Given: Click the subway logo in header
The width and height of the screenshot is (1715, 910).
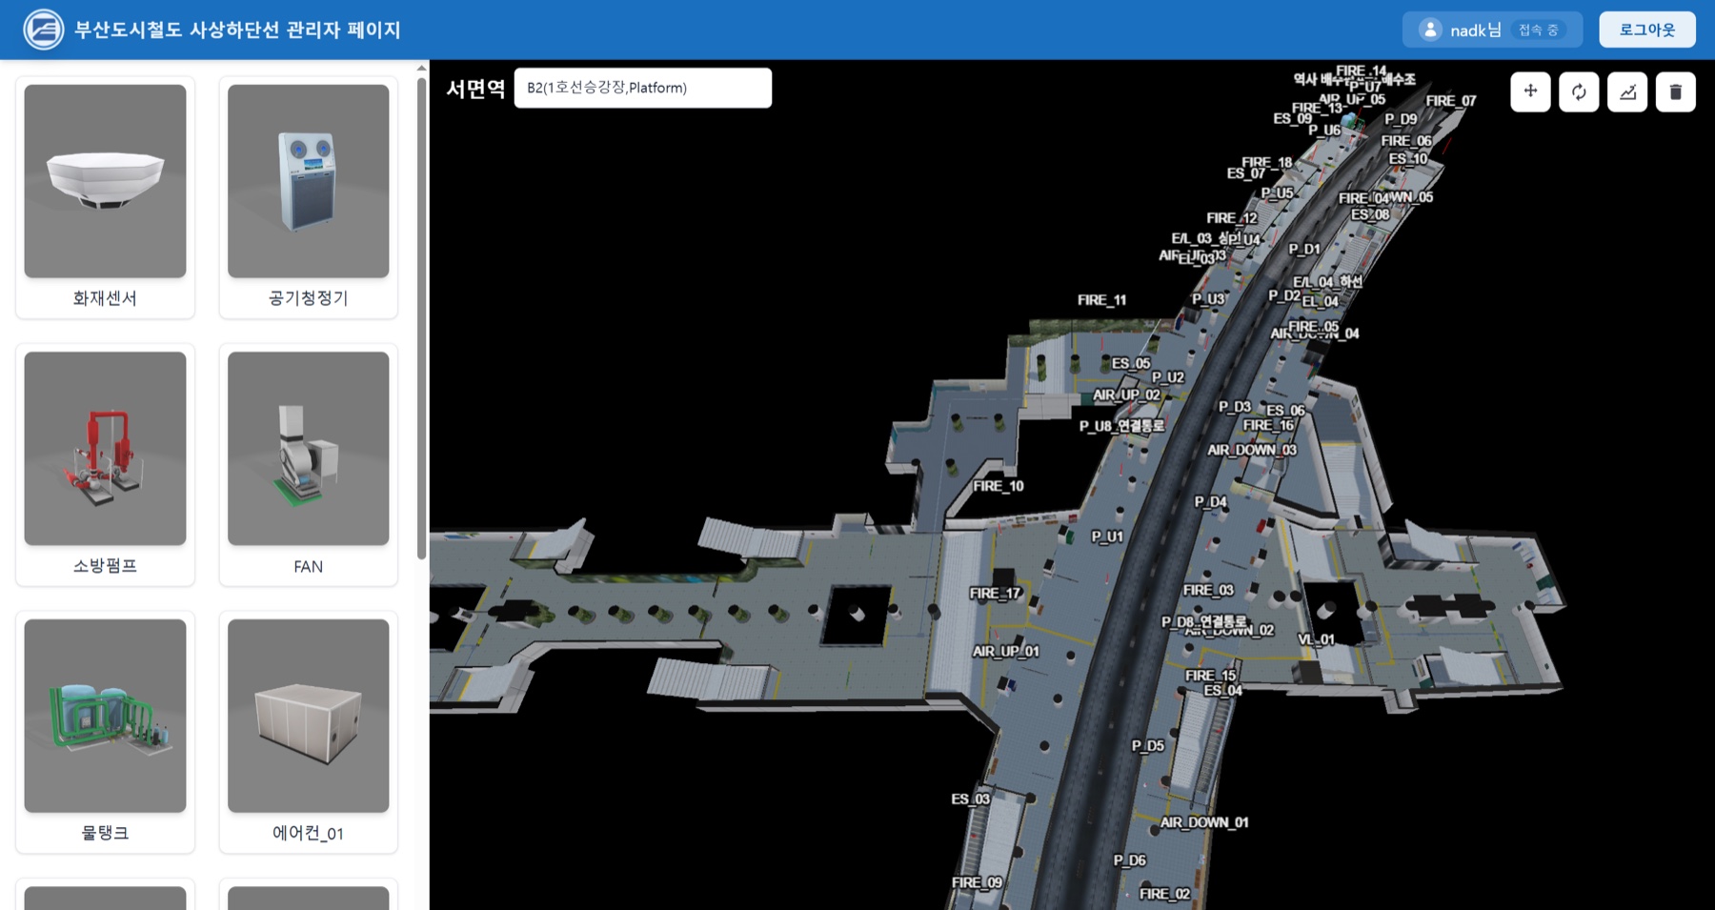Looking at the screenshot, I should coord(44,30).
